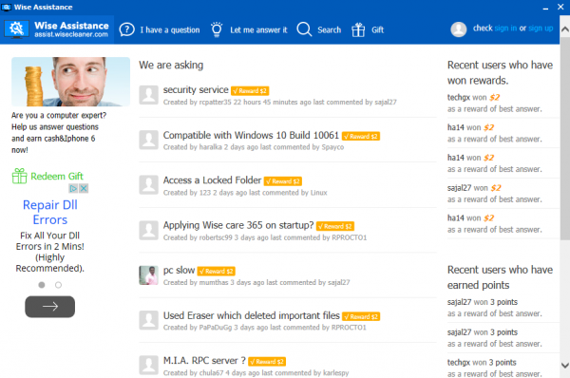
Task: Click the Wise Assistance gear logo icon
Action: [x=16, y=29]
